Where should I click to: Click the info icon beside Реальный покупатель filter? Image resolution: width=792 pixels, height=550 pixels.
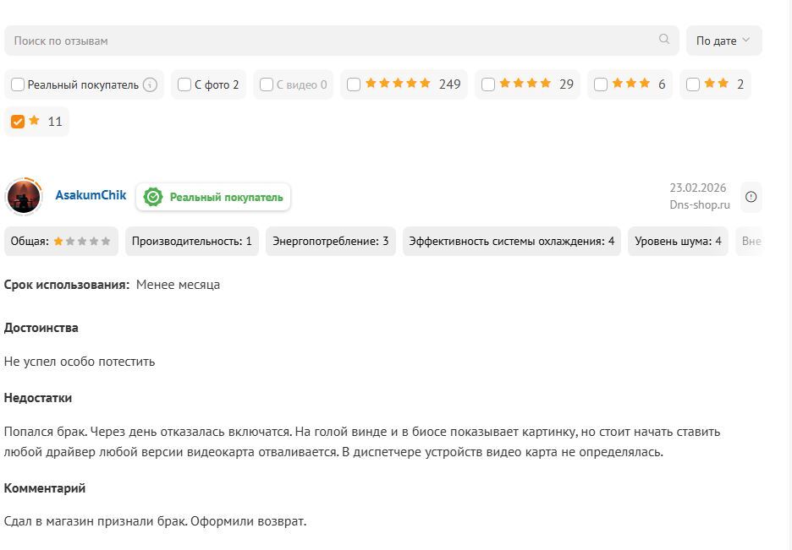(150, 84)
